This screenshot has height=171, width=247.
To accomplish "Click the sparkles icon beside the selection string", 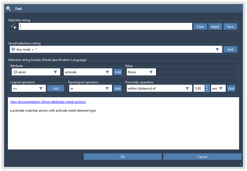I will 13,26.
